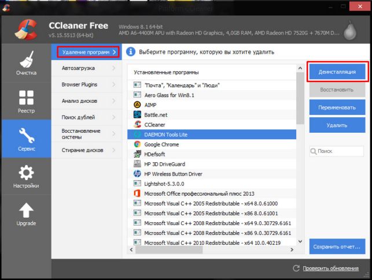The width and height of the screenshot is (372, 280).
Task: Click the Google Chrome icon
Action: pyautogui.click(x=137, y=144)
